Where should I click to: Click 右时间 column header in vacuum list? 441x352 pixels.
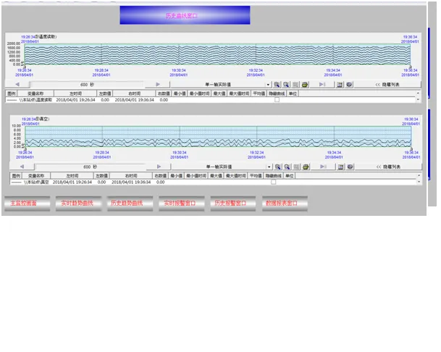[131, 176]
